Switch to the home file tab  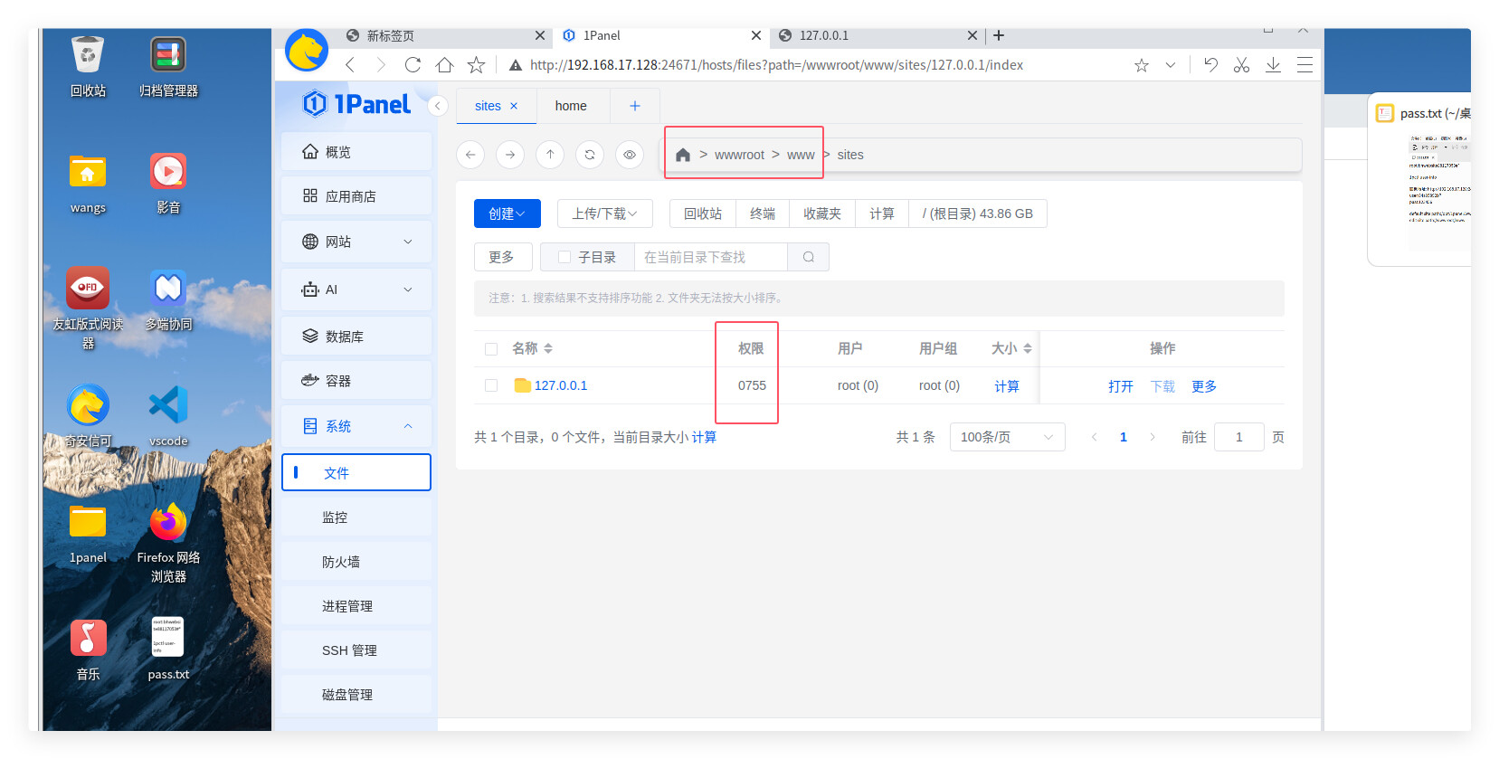point(571,106)
